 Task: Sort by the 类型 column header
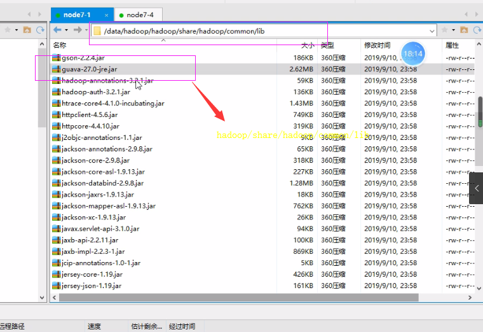(x=327, y=45)
